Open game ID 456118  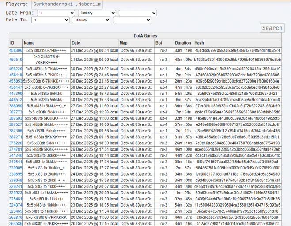[15, 75]
